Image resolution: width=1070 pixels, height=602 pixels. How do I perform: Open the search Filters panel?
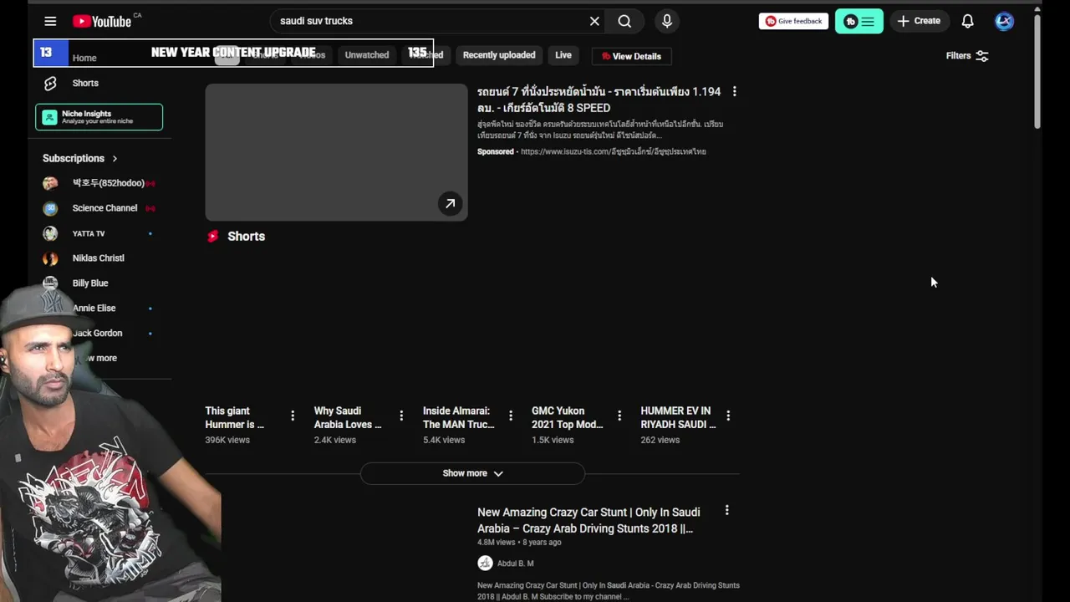967,56
